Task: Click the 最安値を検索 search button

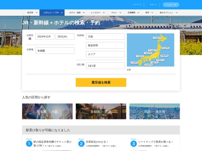Action: click(101, 83)
